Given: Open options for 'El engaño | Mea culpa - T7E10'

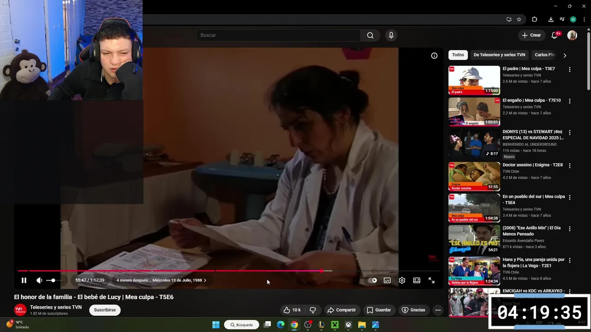Looking at the screenshot, I should pos(569,101).
